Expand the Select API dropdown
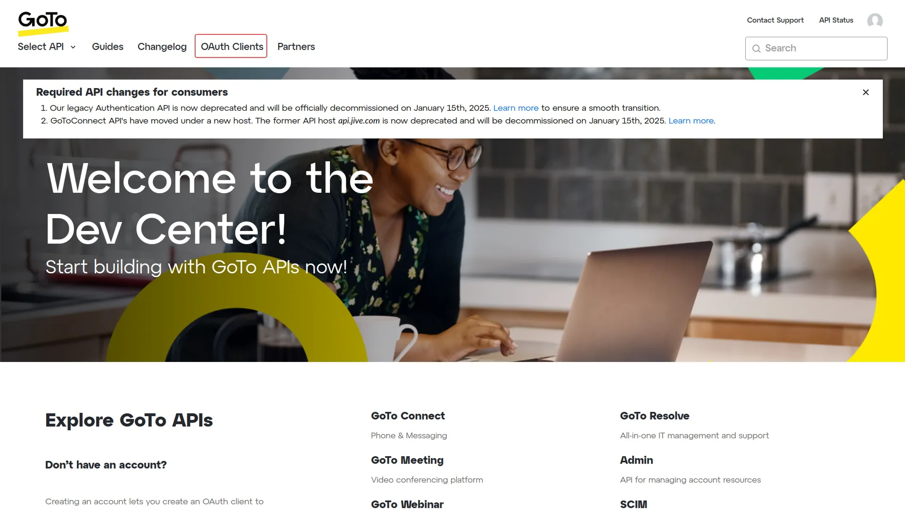The width and height of the screenshot is (905, 509). coord(47,47)
